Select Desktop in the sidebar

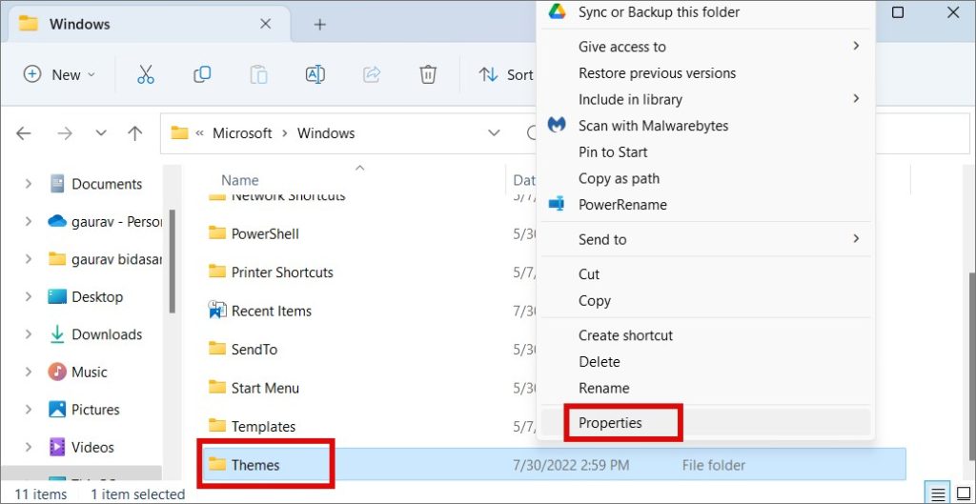tap(86, 297)
